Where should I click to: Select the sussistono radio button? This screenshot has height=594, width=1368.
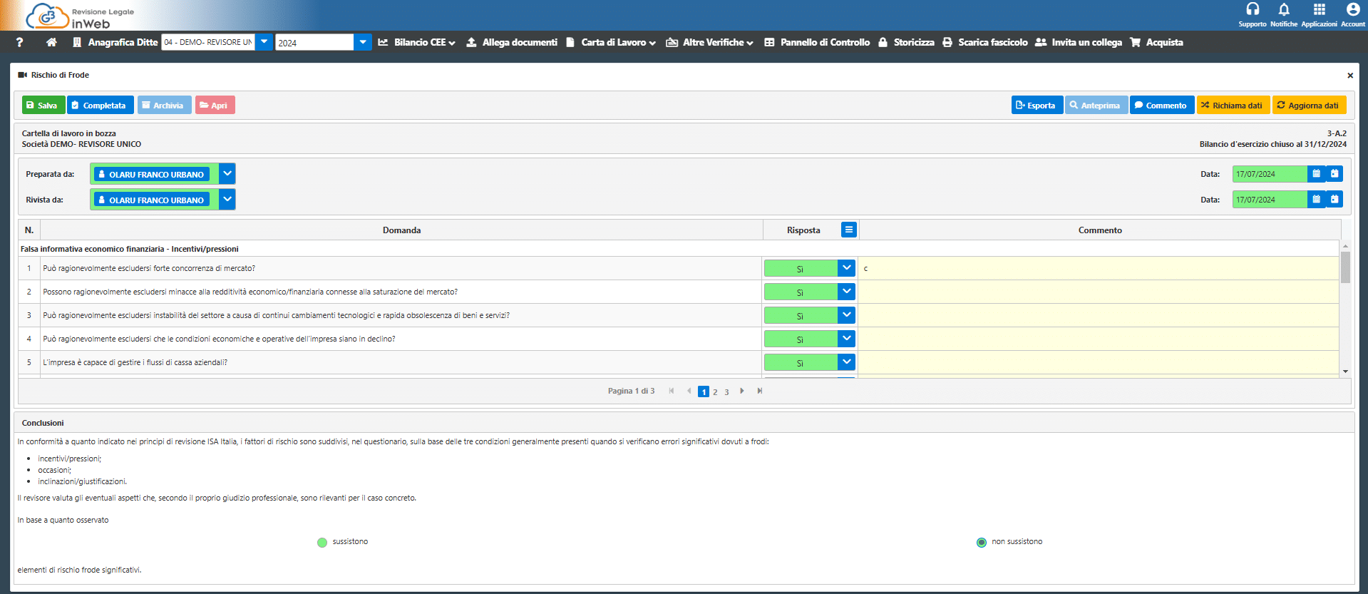click(x=322, y=543)
